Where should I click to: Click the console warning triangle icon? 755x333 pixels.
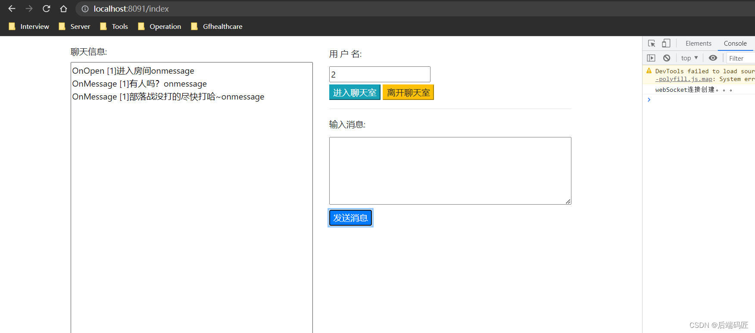pyautogui.click(x=649, y=71)
